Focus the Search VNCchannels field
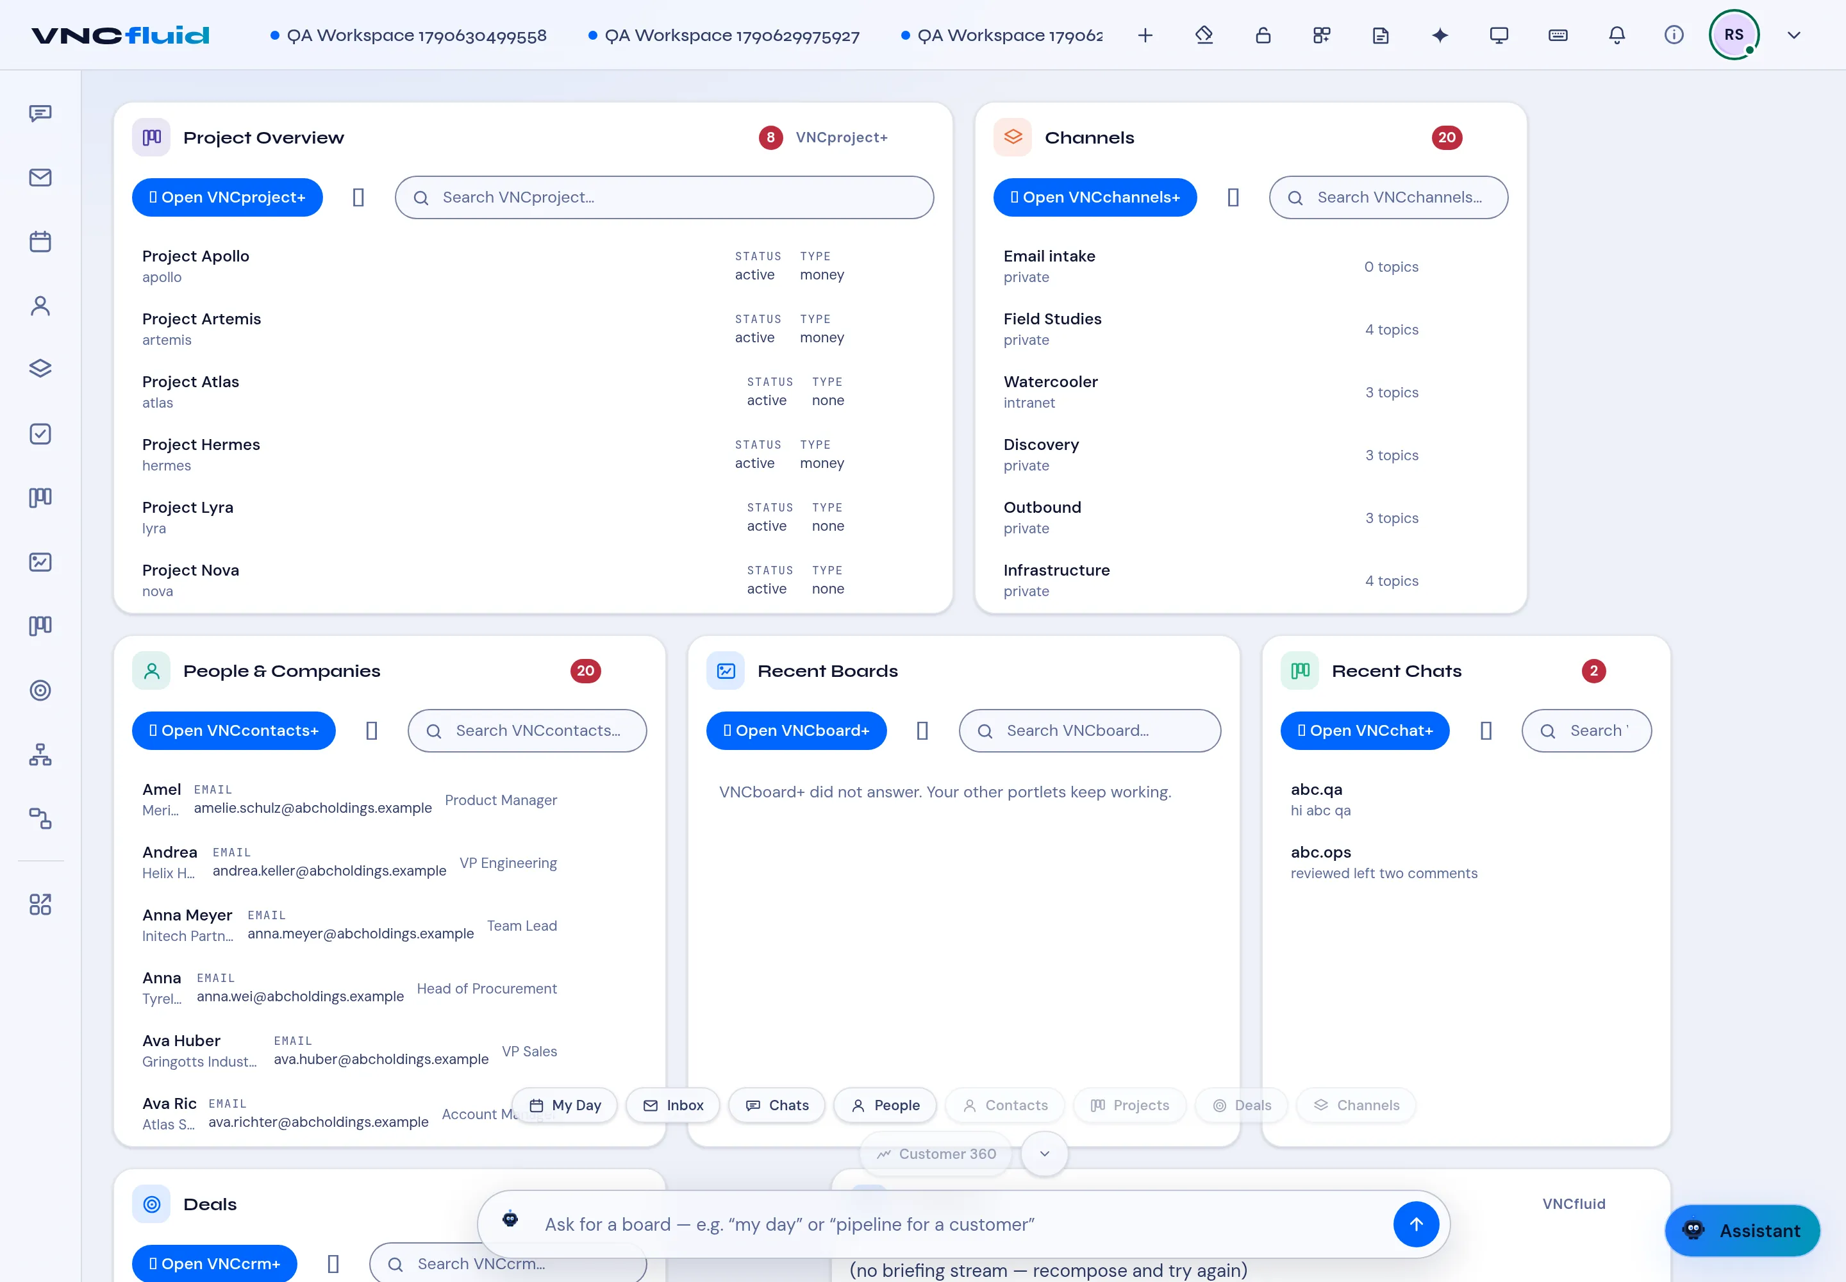Image resolution: width=1846 pixels, height=1282 pixels. pyautogui.click(x=1388, y=197)
